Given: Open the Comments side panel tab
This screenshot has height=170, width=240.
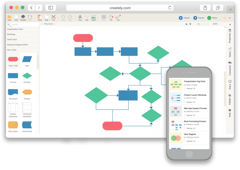Looking at the screenshot, I should 230,69.
